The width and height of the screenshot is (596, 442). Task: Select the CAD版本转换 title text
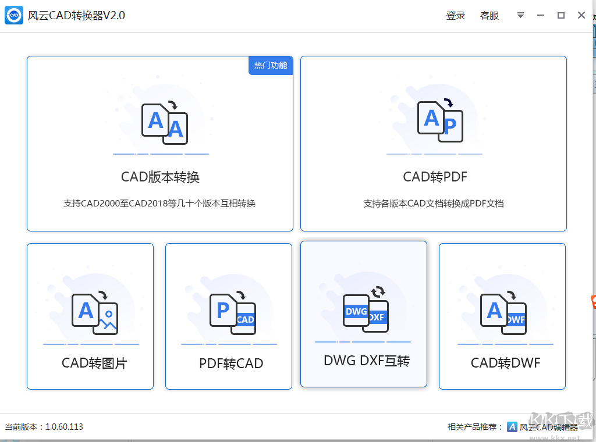(160, 177)
